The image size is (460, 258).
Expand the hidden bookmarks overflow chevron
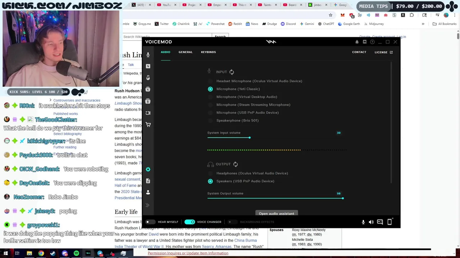click(x=423, y=24)
